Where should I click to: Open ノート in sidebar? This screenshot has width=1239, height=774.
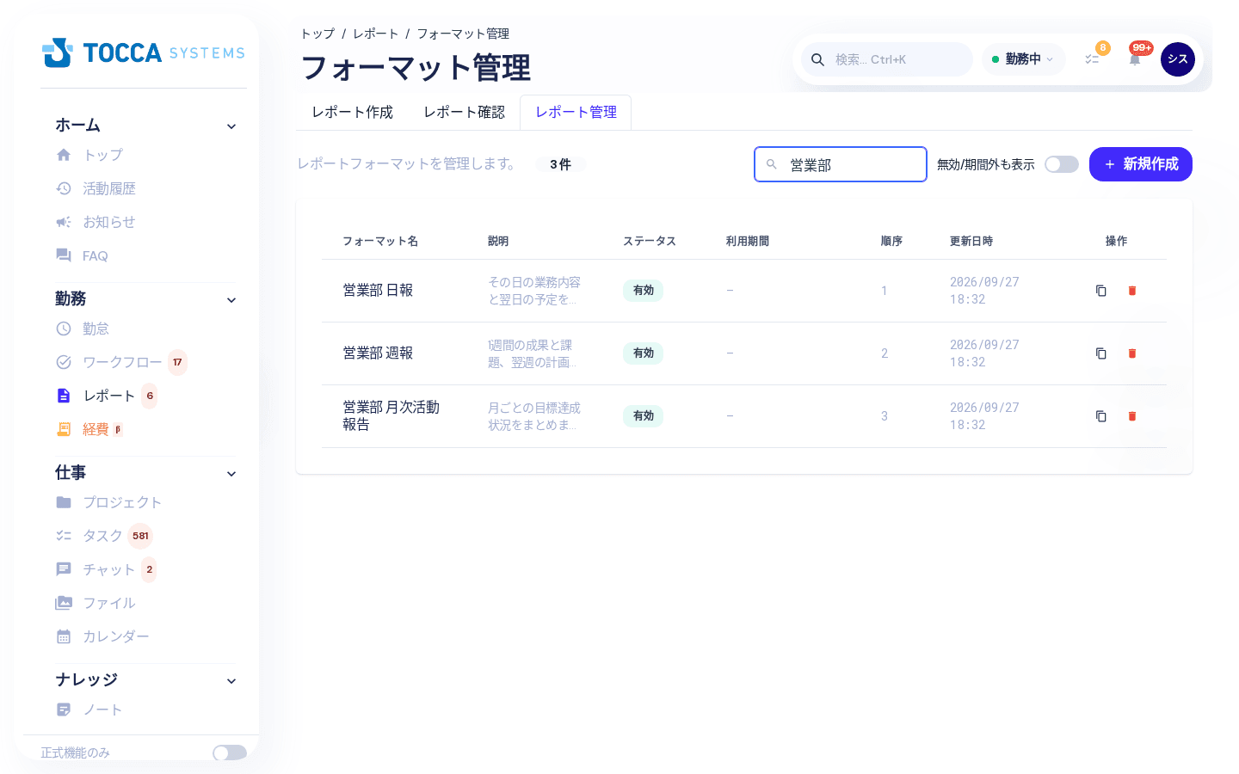coord(89,709)
